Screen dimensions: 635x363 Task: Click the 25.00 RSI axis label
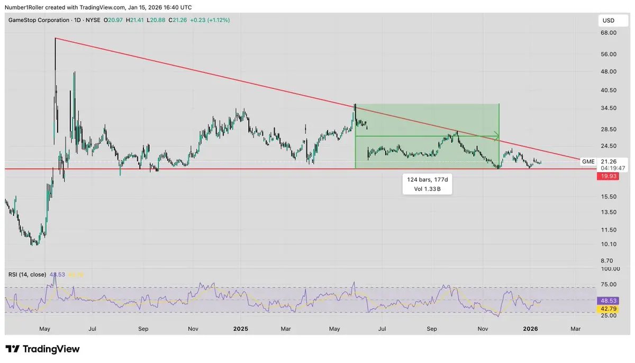click(x=609, y=315)
